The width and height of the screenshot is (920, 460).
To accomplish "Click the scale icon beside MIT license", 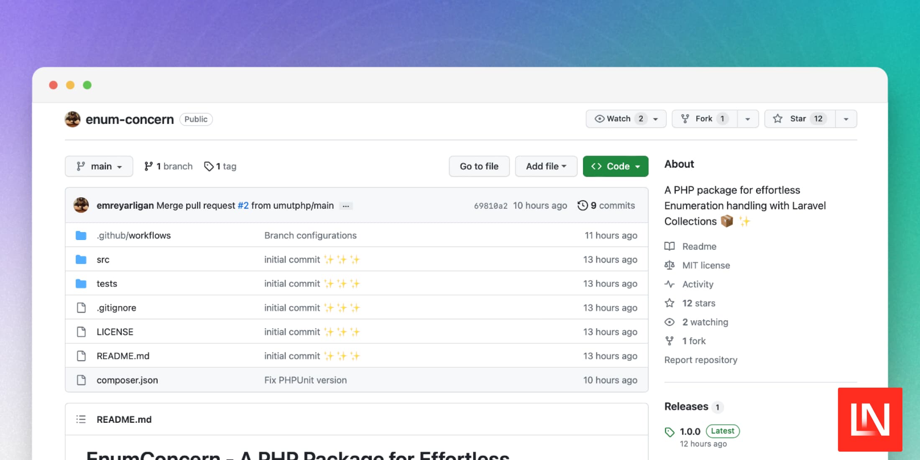I will pos(670,265).
